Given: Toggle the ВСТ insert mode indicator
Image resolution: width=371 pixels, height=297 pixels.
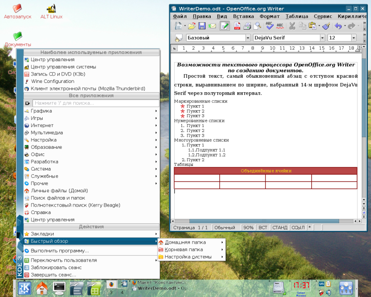Looking at the screenshot, I should click(263, 227).
